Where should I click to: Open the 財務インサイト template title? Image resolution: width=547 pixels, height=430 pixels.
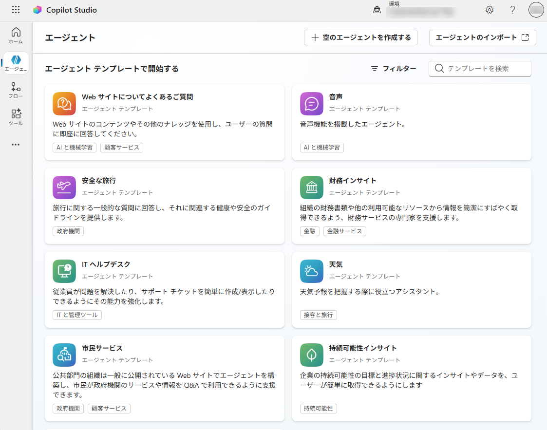(x=353, y=181)
